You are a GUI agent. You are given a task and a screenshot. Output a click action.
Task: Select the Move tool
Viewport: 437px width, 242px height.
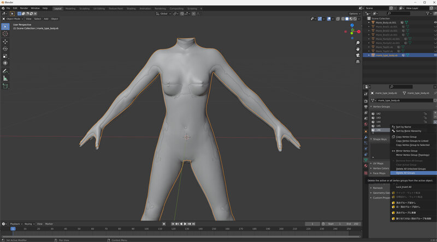5,42
